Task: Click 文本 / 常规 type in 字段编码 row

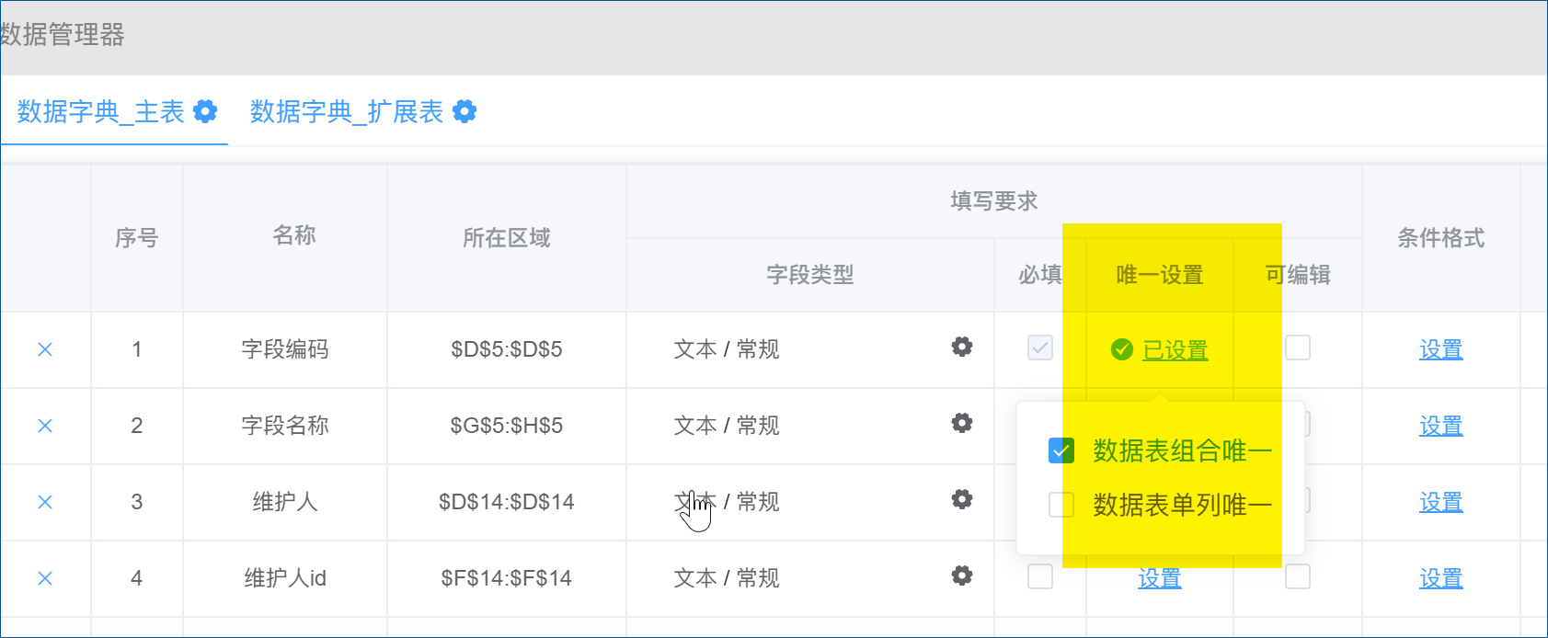Action: coord(727,349)
